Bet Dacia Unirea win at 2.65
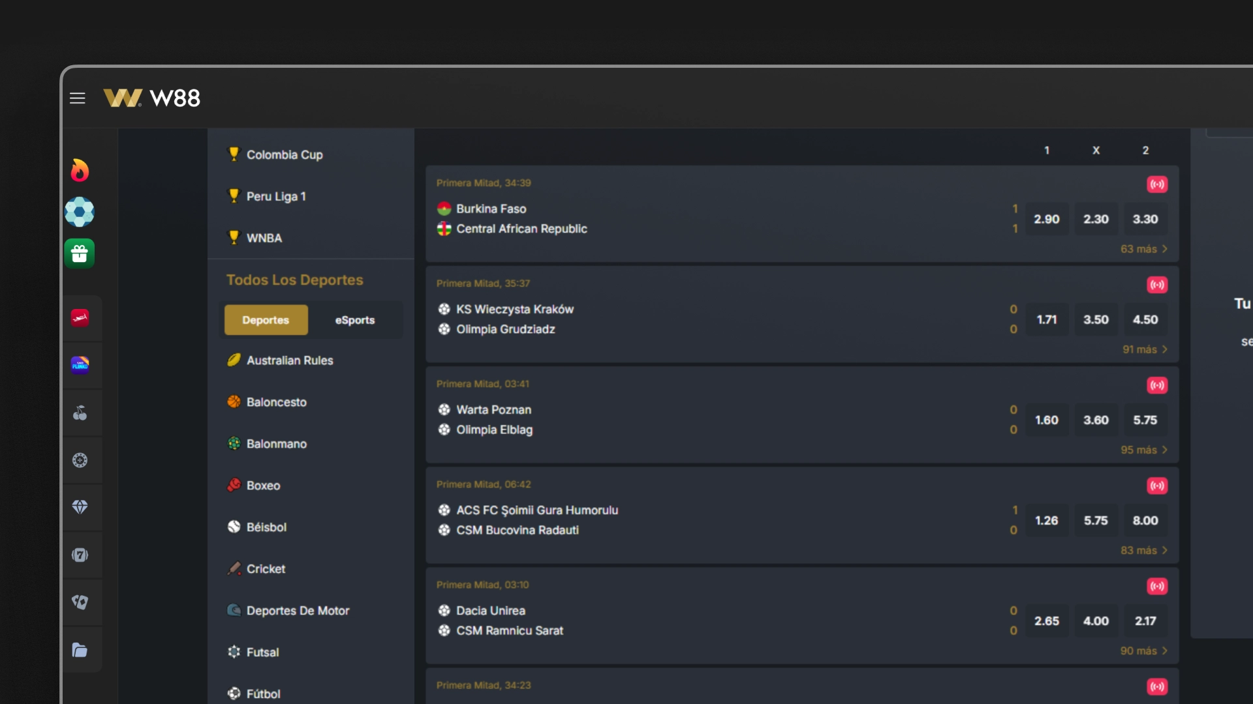Image resolution: width=1253 pixels, height=704 pixels. point(1047,621)
